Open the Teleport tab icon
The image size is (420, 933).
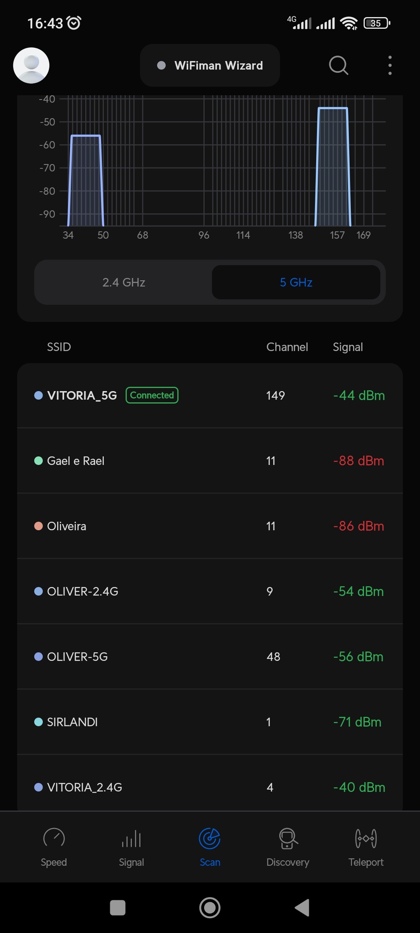coord(366,839)
